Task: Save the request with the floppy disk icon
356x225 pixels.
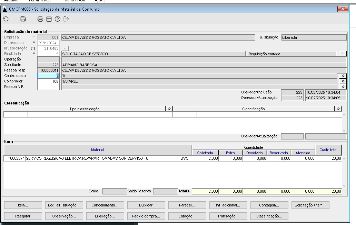Action: (23, 19)
